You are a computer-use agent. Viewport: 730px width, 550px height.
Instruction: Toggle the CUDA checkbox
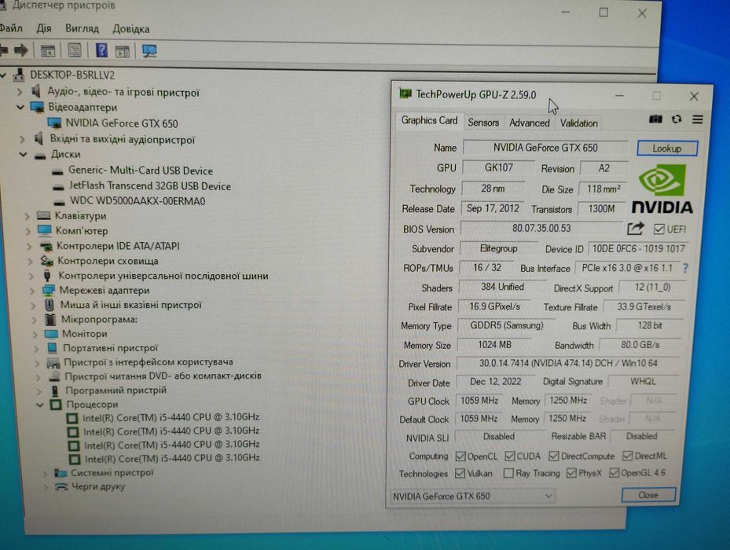(510, 456)
